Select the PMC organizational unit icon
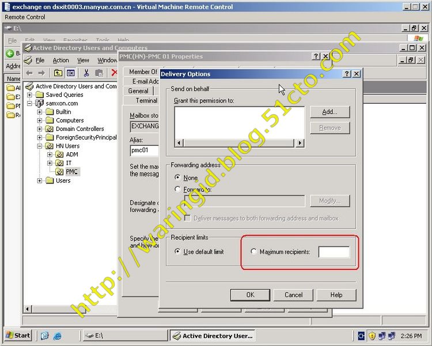This screenshot has height=346, width=432. click(59, 172)
